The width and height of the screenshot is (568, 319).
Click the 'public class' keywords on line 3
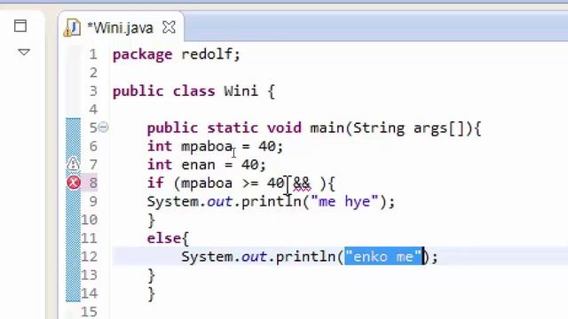click(x=163, y=91)
